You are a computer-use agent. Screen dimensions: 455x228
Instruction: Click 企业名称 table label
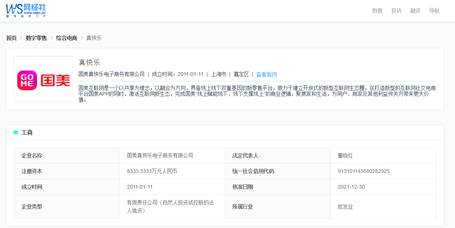(x=32, y=155)
